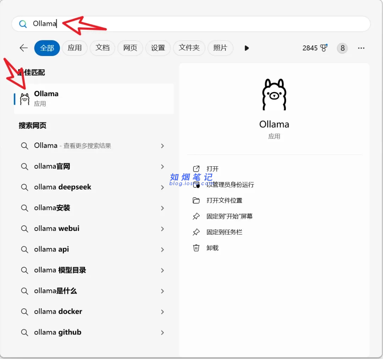Click the large Ollama logo in details pane
This screenshot has width=383, height=359.
coord(274,94)
